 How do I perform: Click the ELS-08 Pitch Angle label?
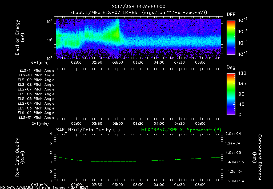click(36, 85)
